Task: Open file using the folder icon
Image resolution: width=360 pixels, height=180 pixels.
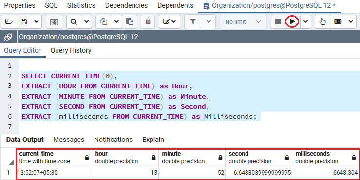Action: [x=9, y=22]
